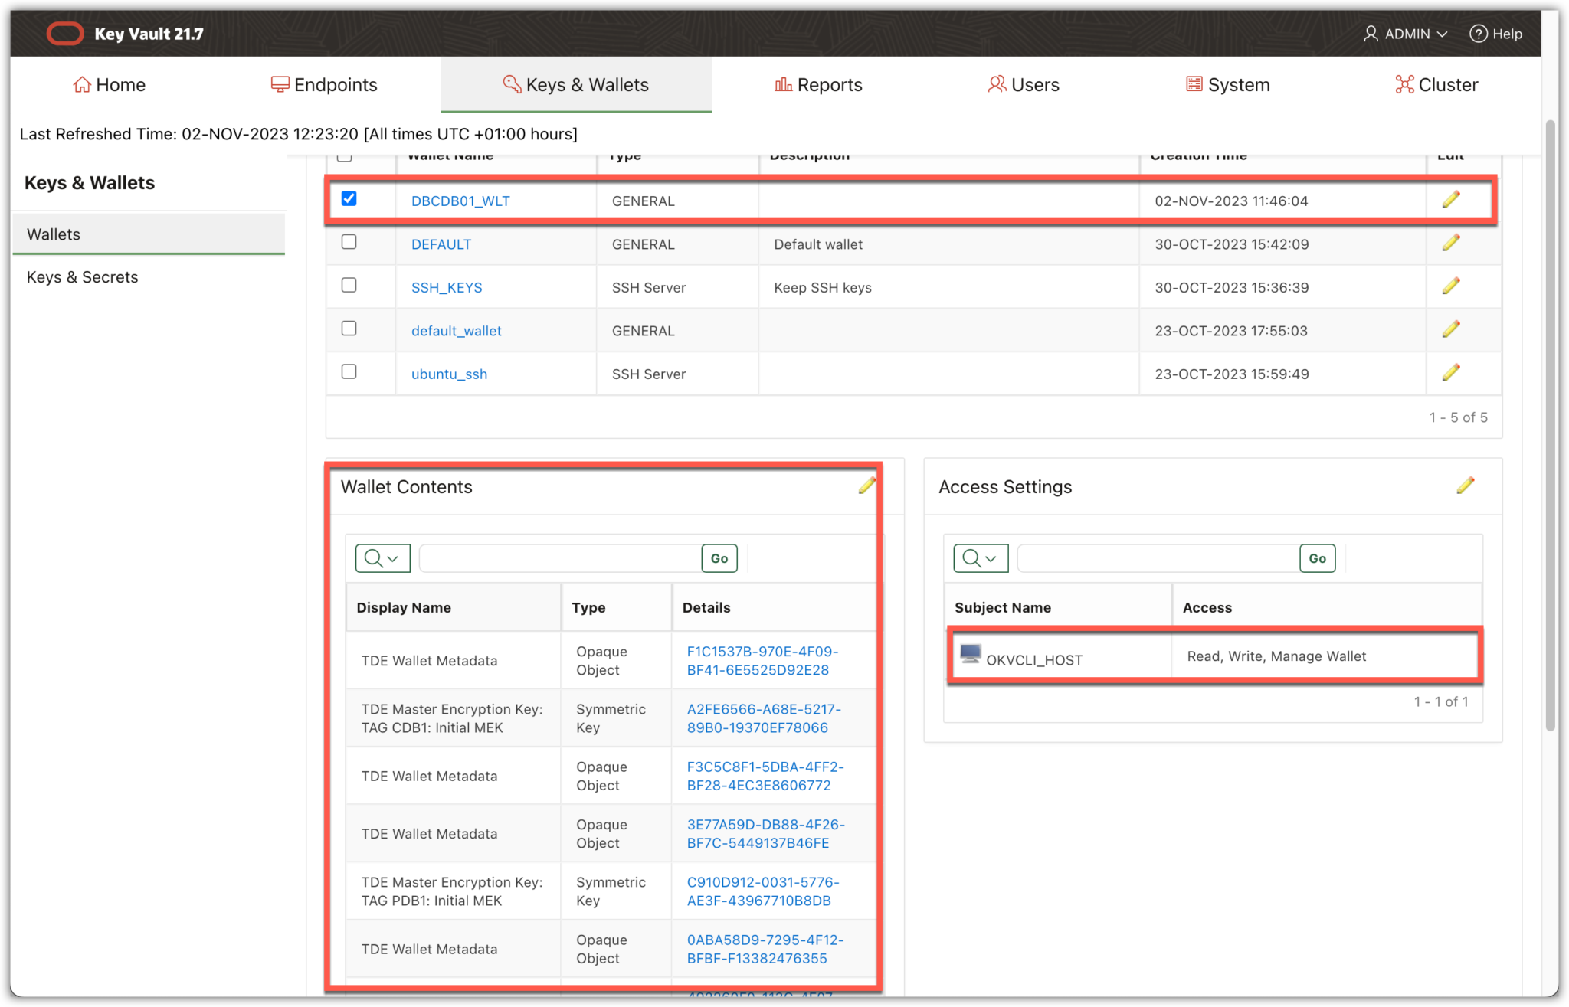Click the Access Settings edit pencil
Viewport: 1569px width, 1007px height.
pyautogui.click(x=1465, y=486)
